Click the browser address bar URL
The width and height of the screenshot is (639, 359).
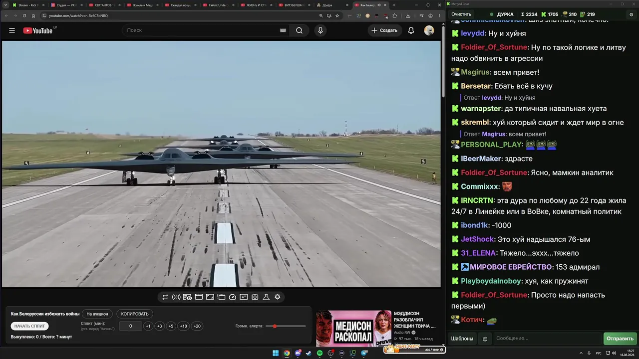click(x=78, y=15)
